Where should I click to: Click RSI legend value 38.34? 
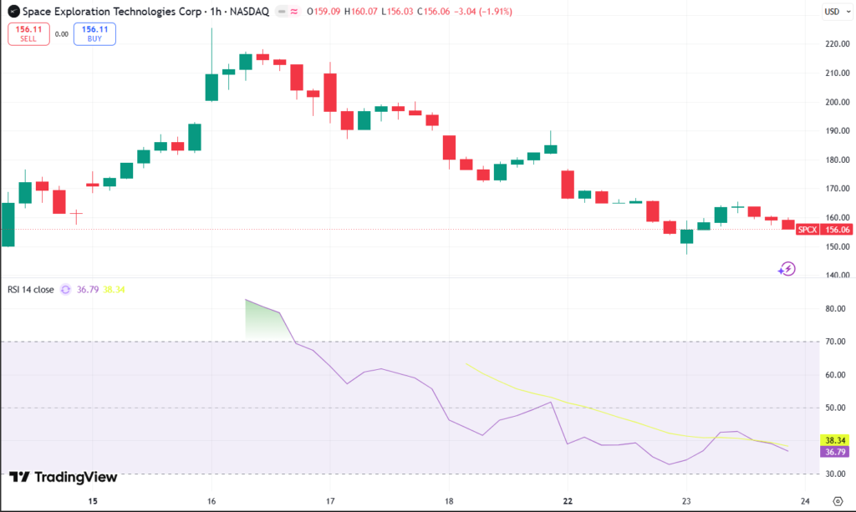tap(114, 290)
